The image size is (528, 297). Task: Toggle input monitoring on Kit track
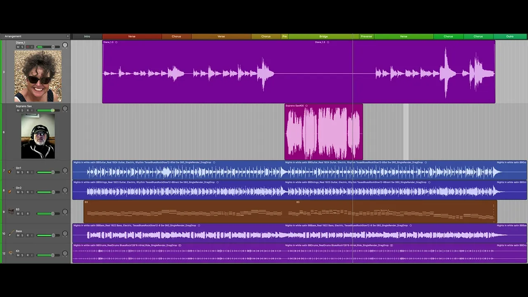32,255
